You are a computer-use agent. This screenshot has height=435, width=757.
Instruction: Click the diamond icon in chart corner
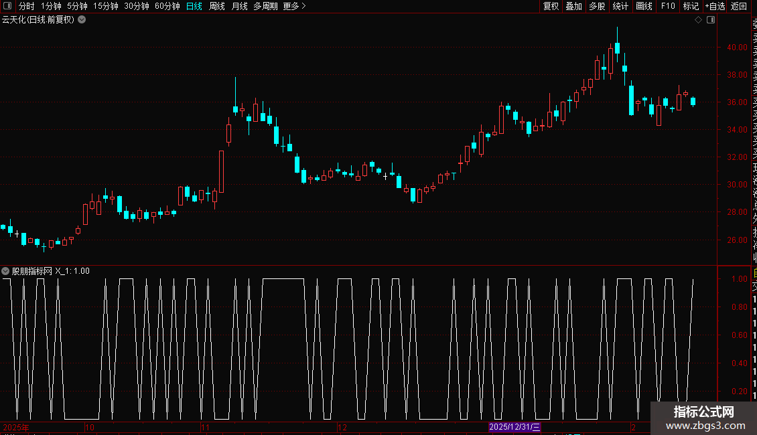pos(698,19)
